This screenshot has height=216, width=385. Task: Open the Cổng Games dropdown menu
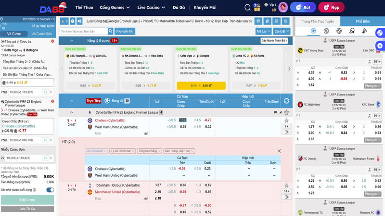[x=115, y=7]
